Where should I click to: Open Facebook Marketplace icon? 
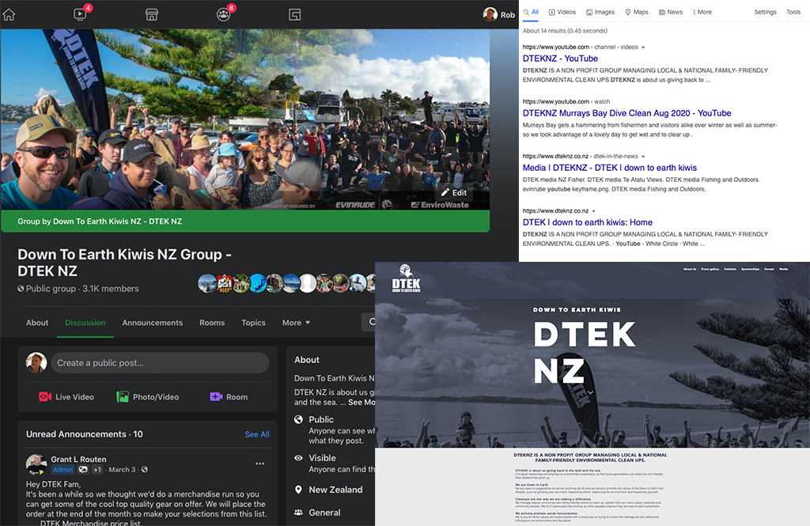[x=151, y=14]
